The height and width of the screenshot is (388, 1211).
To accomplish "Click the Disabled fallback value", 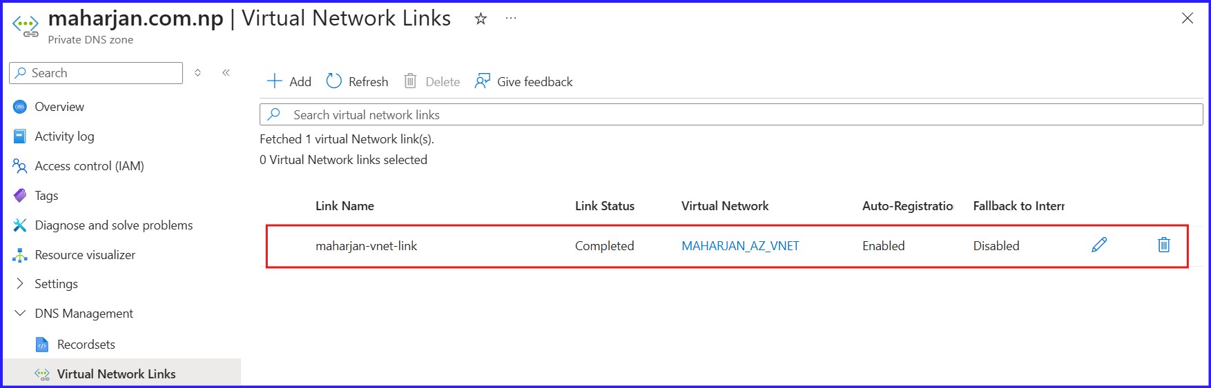I will point(996,245).
